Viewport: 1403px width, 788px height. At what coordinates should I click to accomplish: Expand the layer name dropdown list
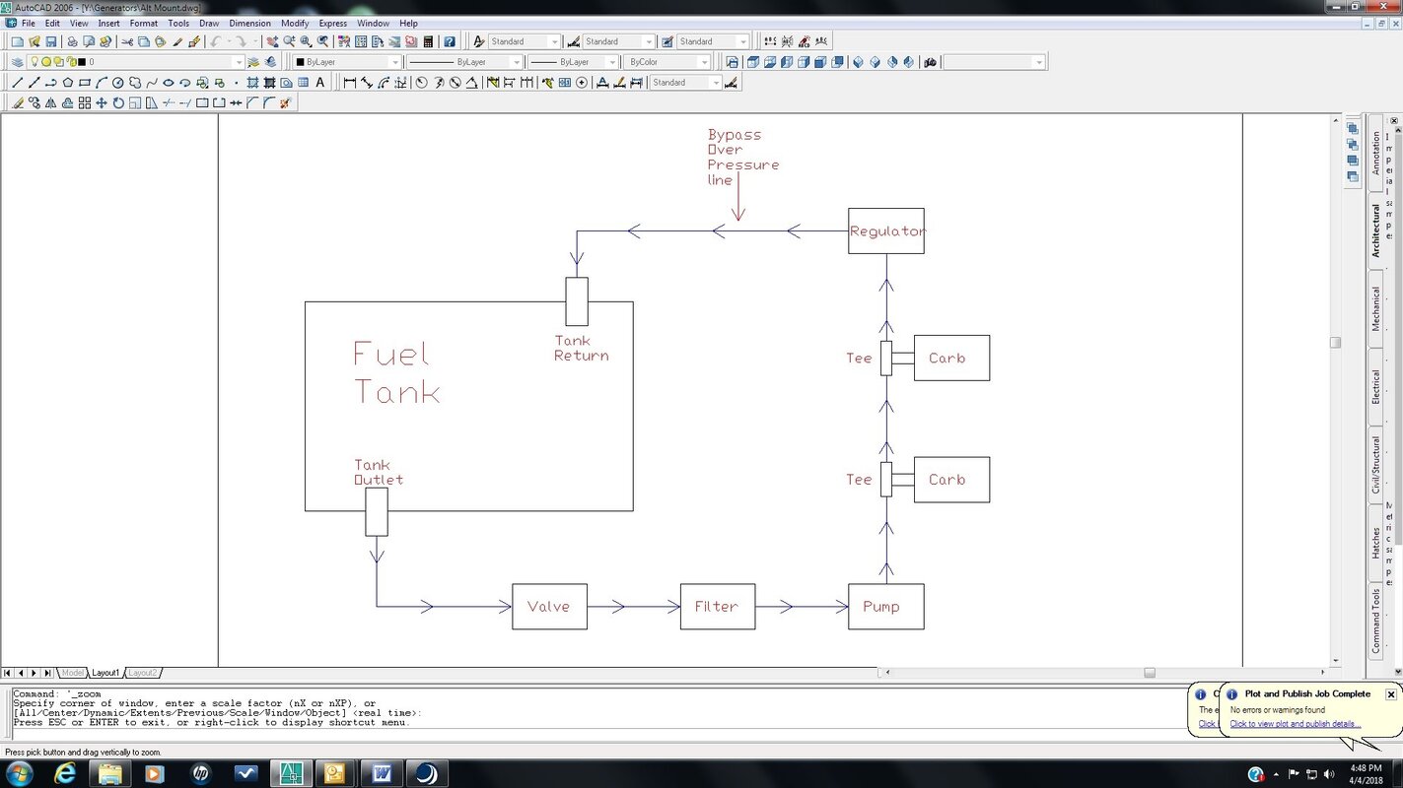[x=136, y=62]
